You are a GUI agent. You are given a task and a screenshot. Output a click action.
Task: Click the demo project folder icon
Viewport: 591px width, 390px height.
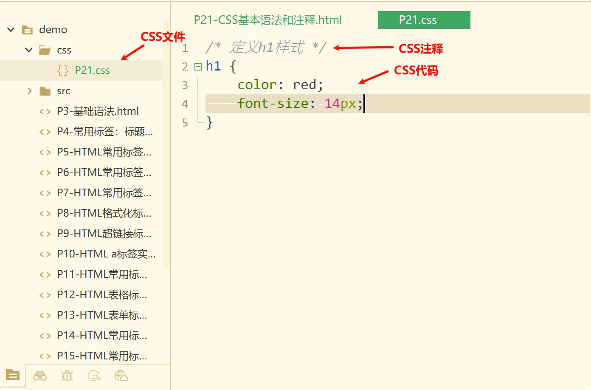point(27,30)
